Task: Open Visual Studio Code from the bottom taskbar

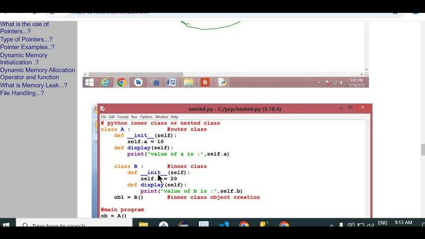Action: pos(224,224)
